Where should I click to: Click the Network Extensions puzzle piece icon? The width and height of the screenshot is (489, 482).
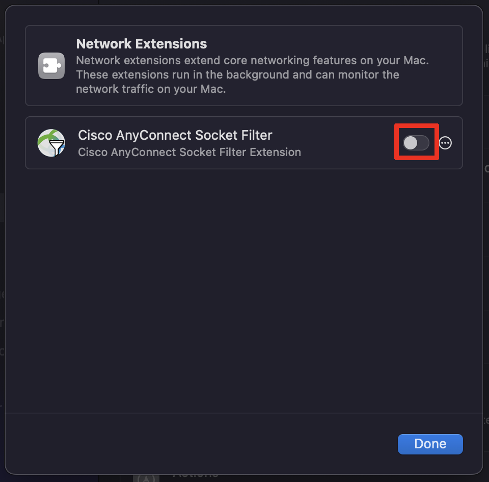click(x=51, y=66)
